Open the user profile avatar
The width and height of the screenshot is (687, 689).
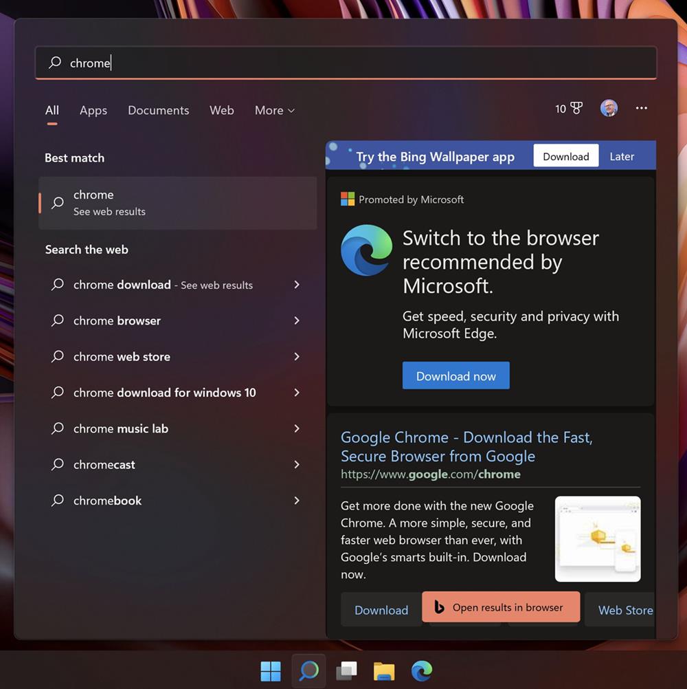(609, 108)
